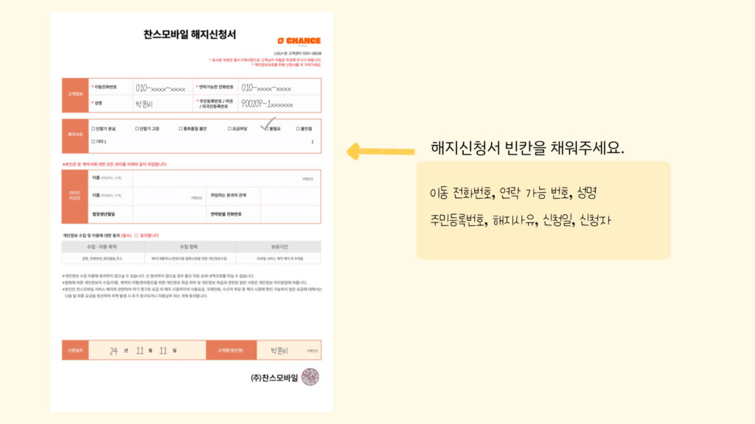The width and height of the screenshot is (755, 424).
Task: Click the 신청일자 orange label cell
Action: pyautogui.click(x=75, y=350)
